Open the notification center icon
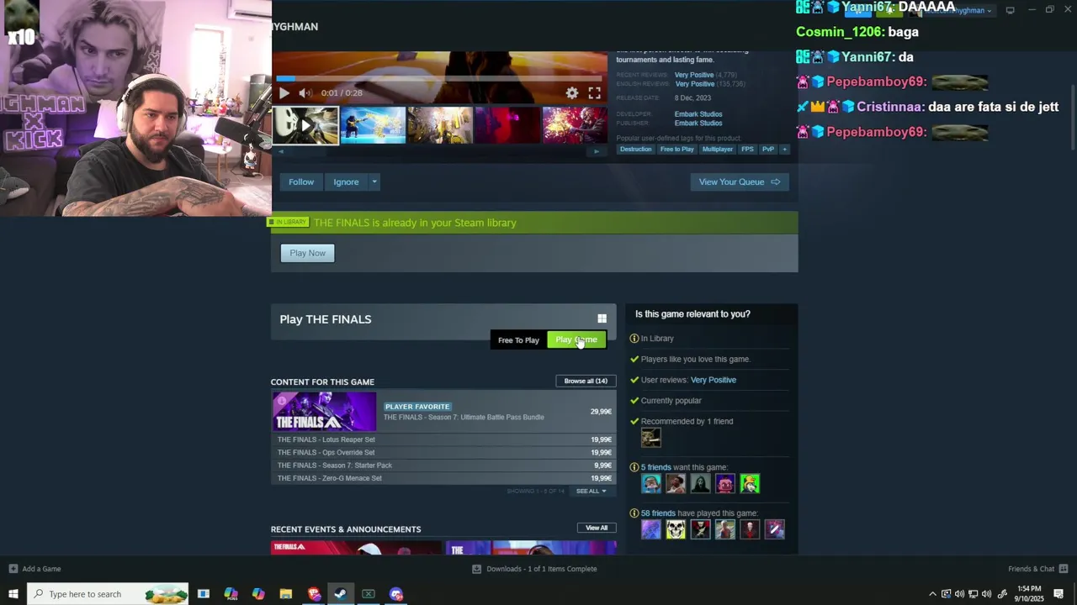This screenshot has width=1077, height=605. click(1058, 594)
